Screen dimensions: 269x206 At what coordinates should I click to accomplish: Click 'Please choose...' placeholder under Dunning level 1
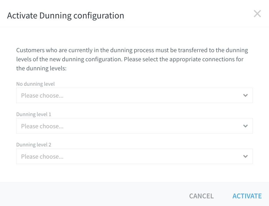click(42, 126)
